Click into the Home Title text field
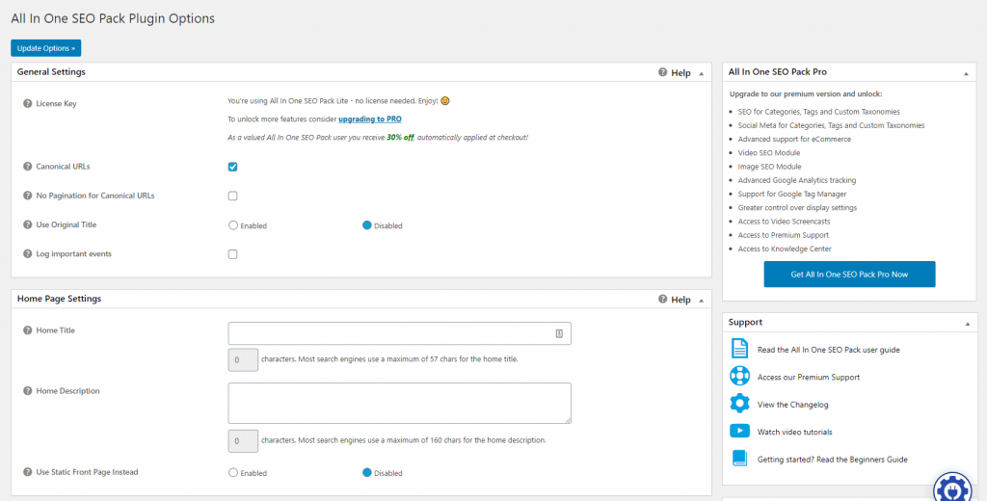Image resolution: width=987 pixels, height=501 pixels. coord(390,333)
